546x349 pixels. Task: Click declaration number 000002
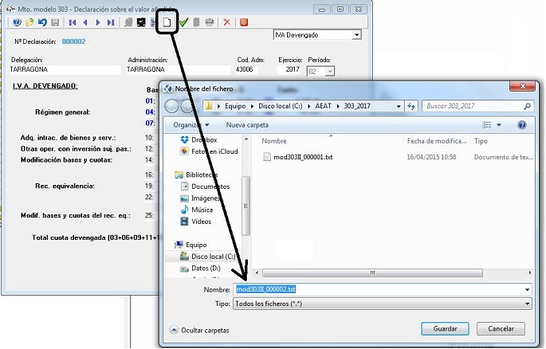click(74, 41)
